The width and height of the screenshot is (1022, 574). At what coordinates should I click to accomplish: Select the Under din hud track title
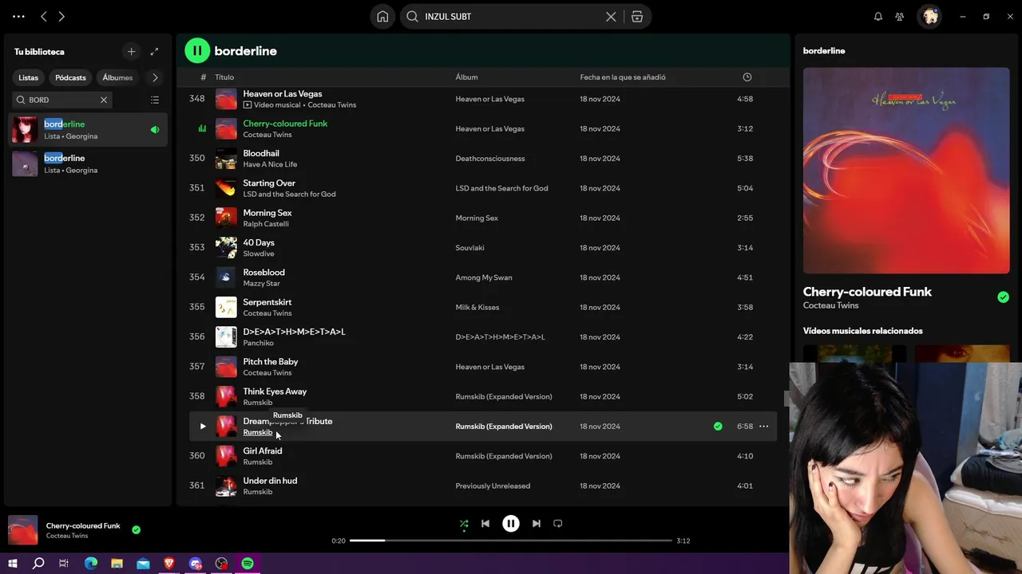[270, 481]
